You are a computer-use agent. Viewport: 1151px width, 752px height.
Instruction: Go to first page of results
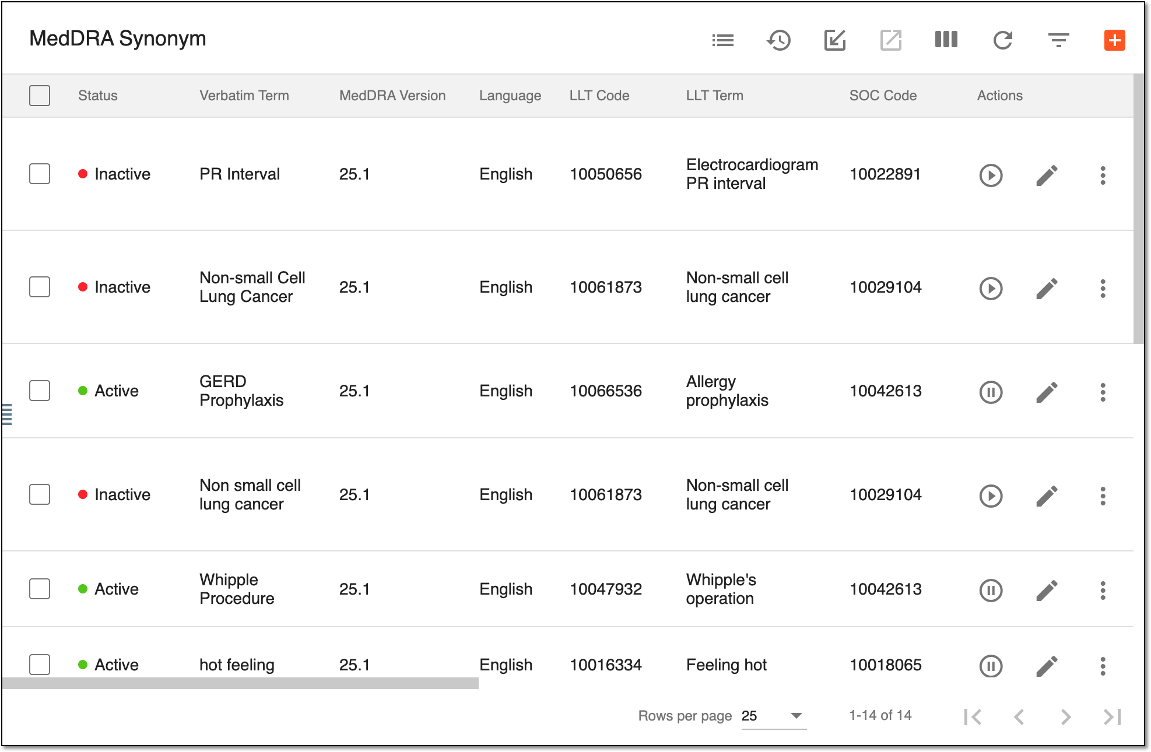coord(973,716)
